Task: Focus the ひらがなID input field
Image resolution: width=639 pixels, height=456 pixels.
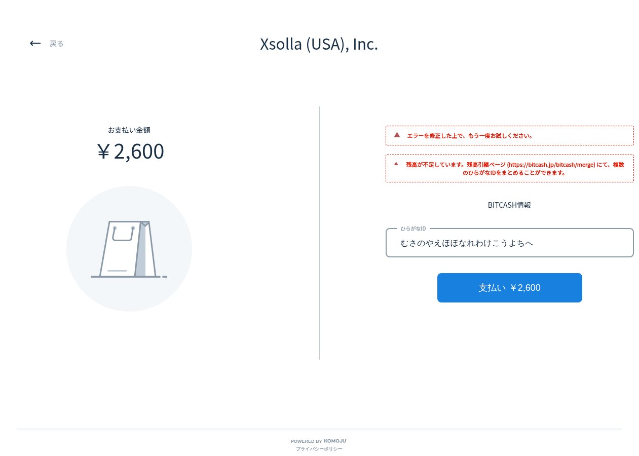Action: (x=509, y=243)
